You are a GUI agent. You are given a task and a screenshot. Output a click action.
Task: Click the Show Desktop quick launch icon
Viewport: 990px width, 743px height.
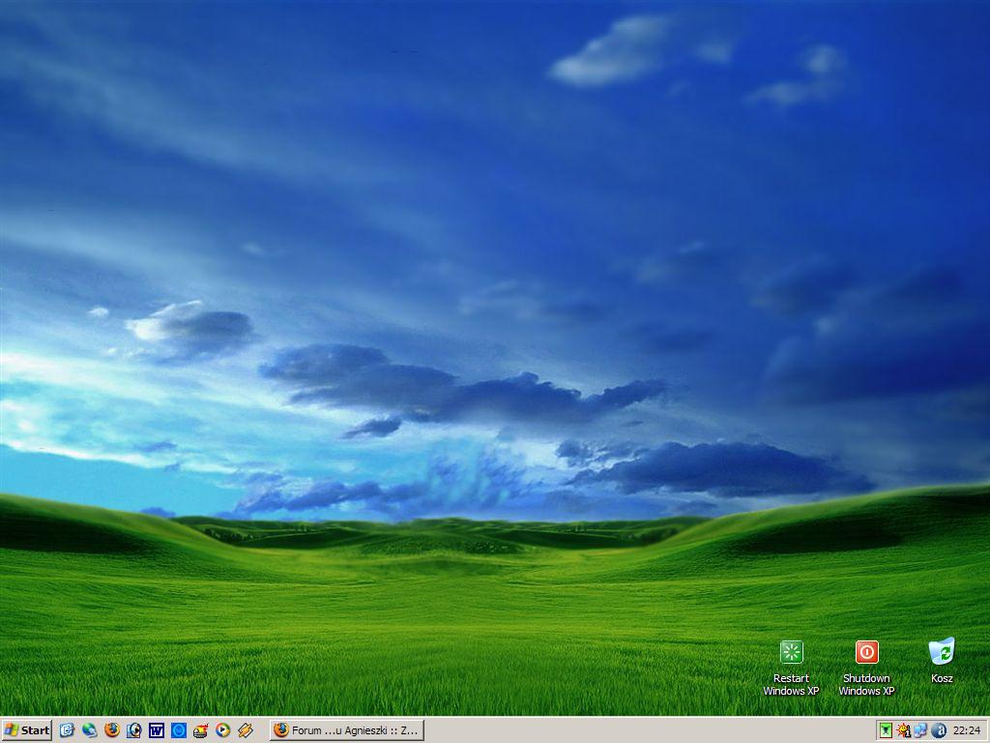67,730
